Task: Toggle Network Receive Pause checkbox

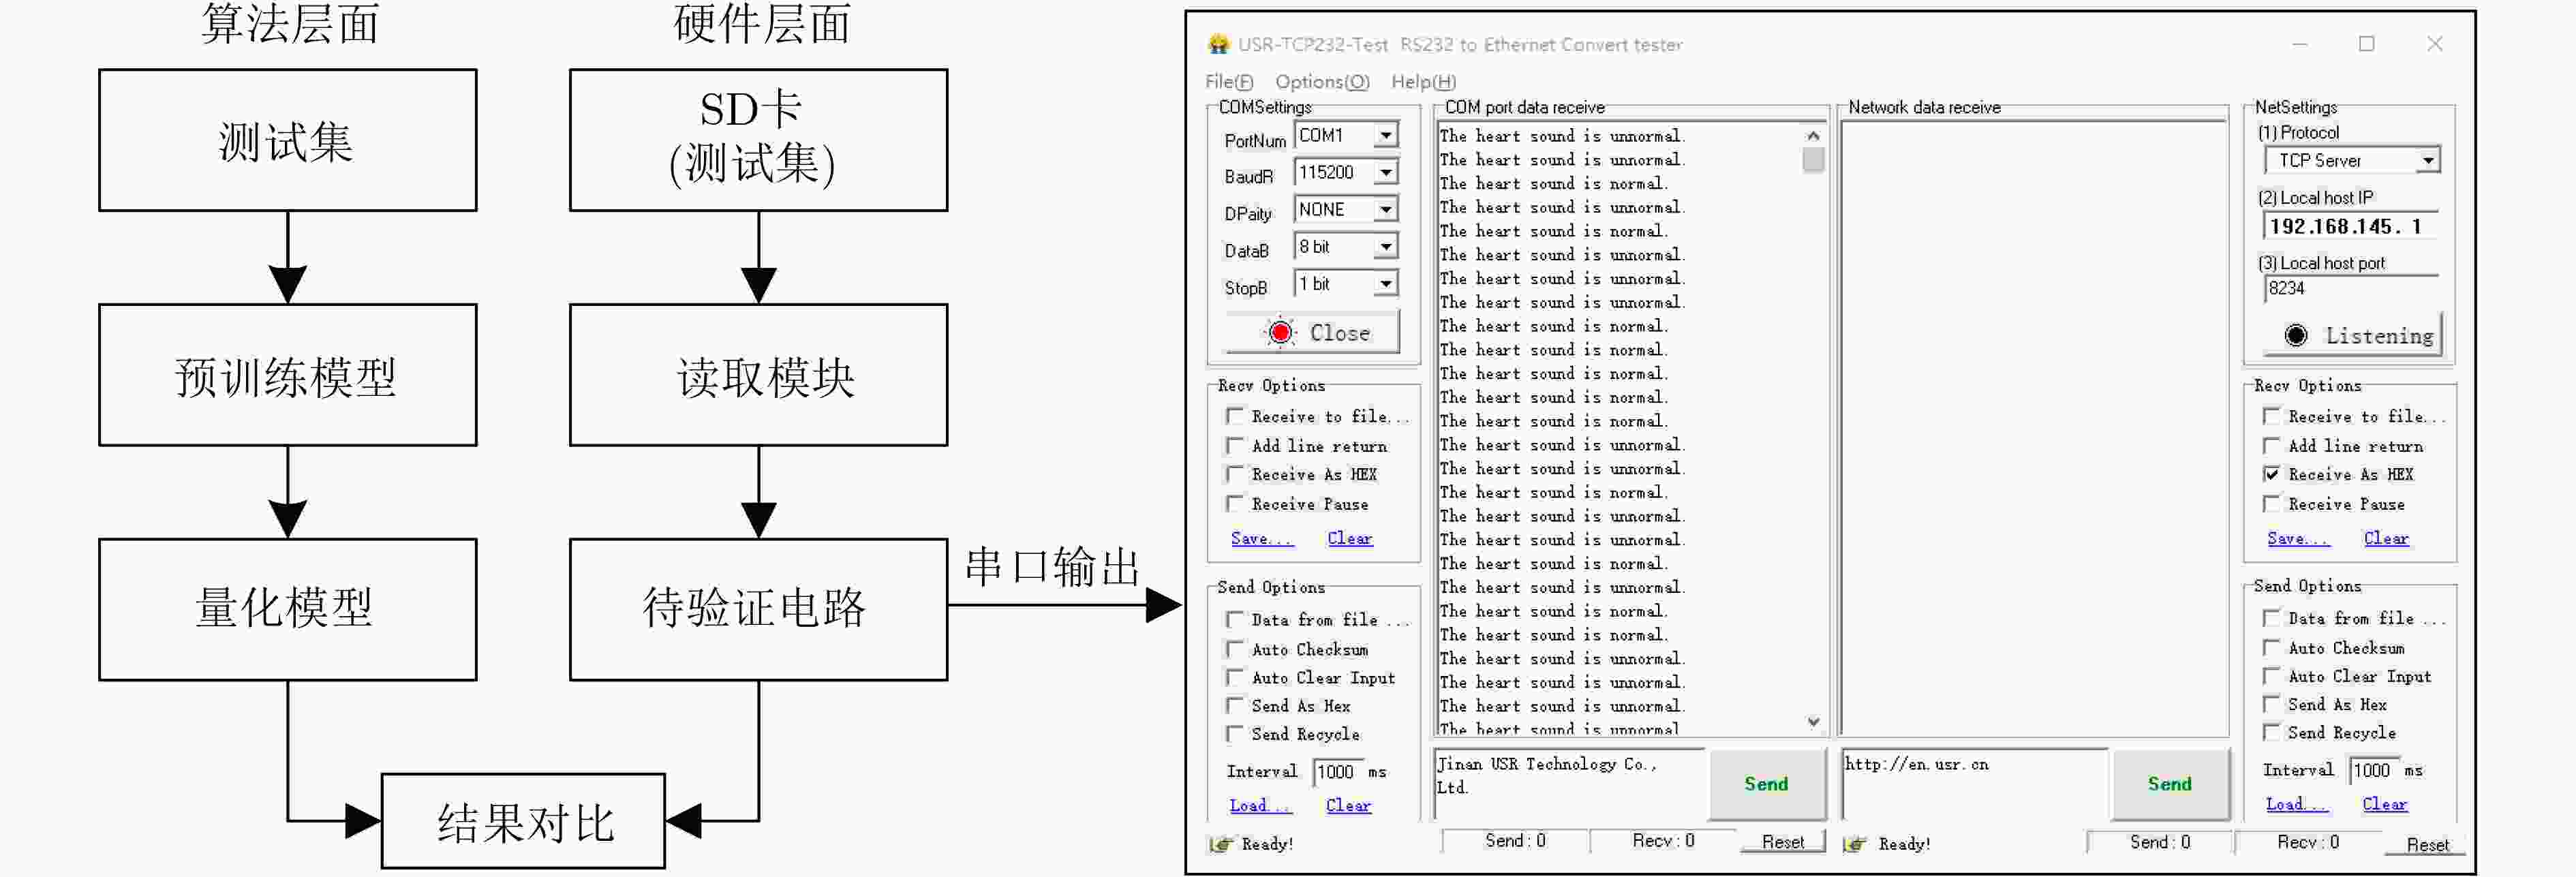Action: pyautogui.click(x=2272, y=503)
